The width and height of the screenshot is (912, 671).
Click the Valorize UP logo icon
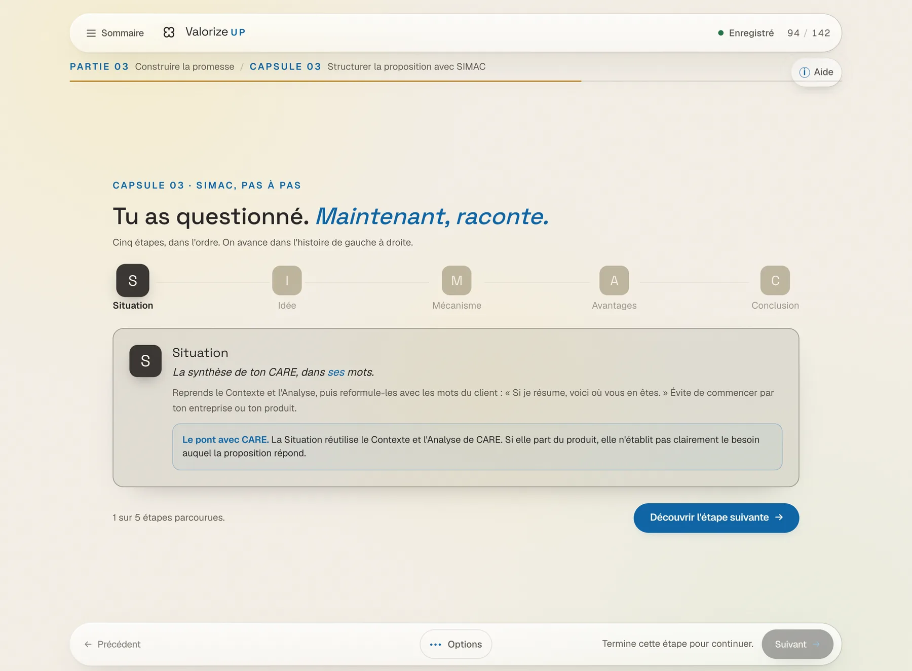point(169,32)
